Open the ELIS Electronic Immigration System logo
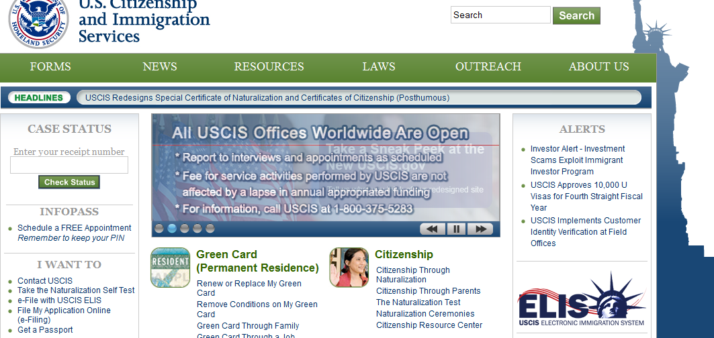This screenshot has width=714, height=338. coord(582,299)
